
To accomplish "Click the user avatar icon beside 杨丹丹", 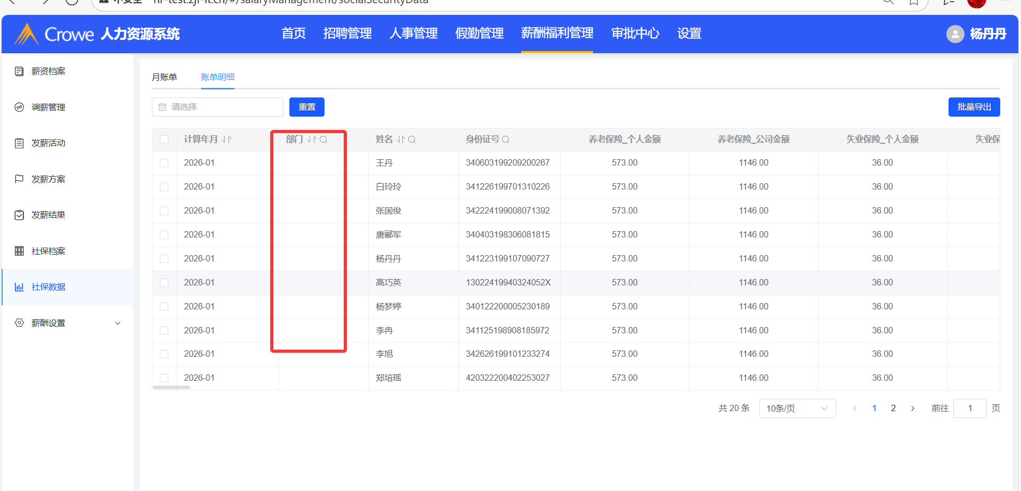I will pyautogui.click(x=955, y=34).
